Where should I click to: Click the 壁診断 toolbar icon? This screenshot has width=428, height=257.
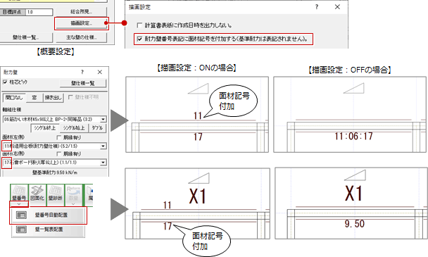[56, 193]
